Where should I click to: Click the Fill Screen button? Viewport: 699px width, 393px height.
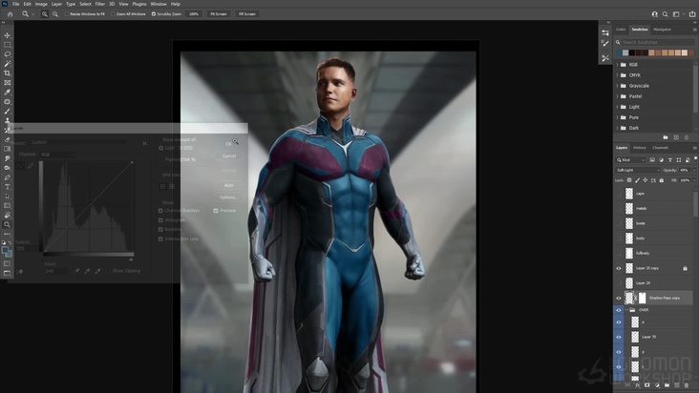click(247, 13)
